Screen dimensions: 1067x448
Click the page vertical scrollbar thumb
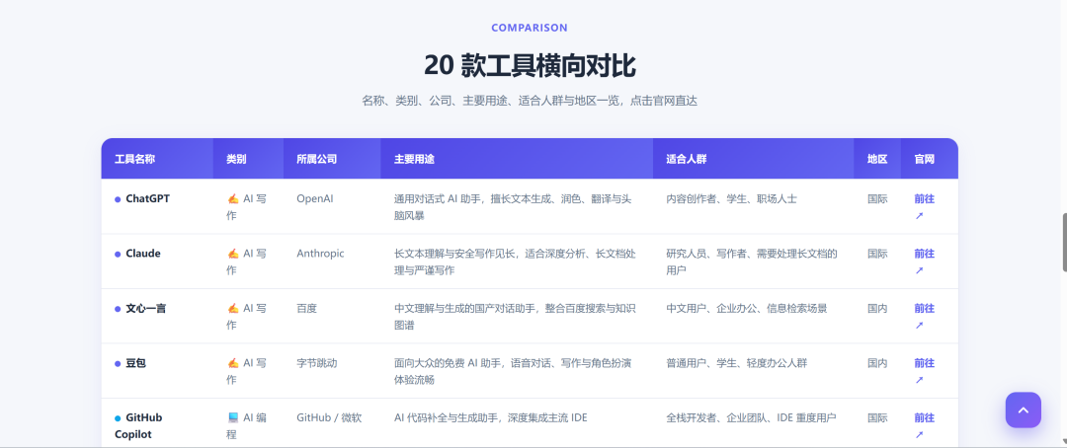tap(1064, 243)
